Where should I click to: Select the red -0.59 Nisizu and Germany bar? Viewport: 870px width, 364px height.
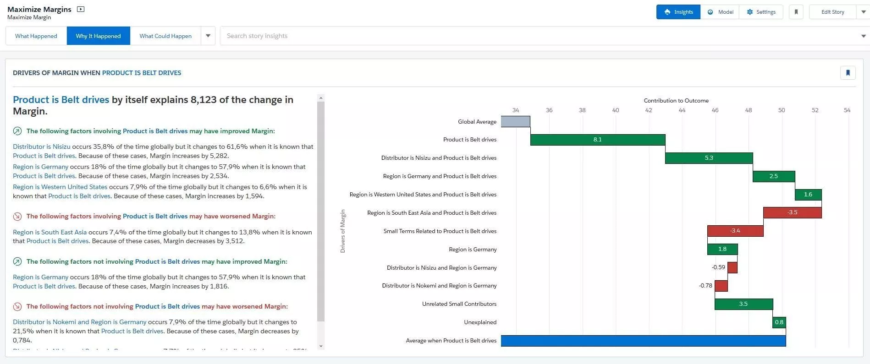pos(732,267)
